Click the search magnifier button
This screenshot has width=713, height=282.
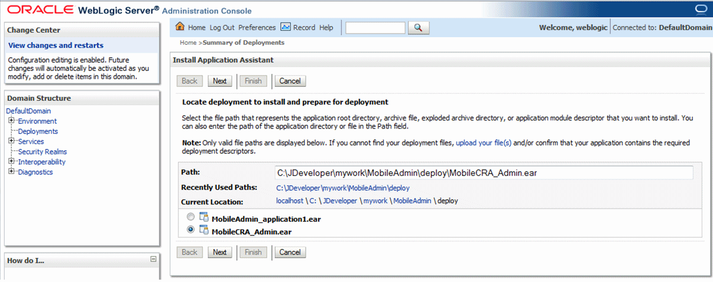tap(419, 28)
